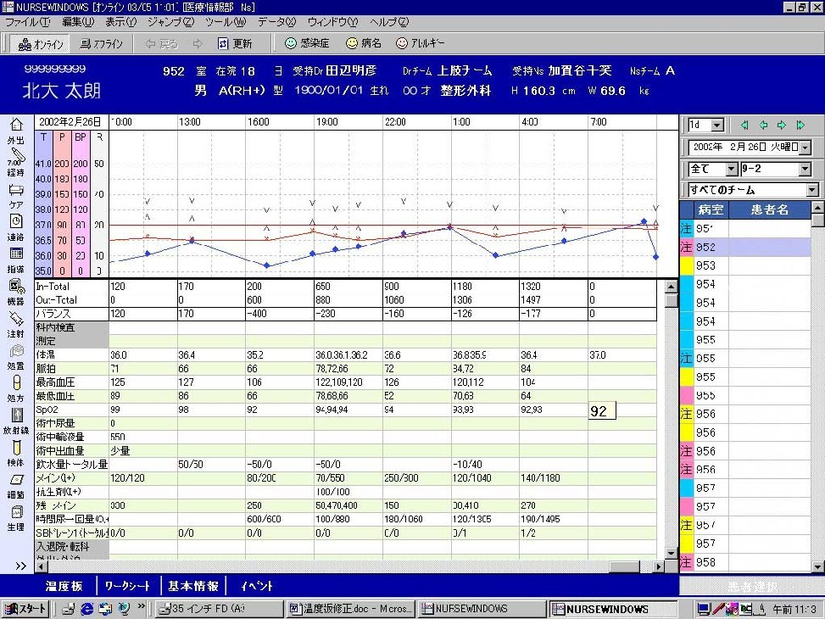
Task: Open the 細菌 bacteria icon
Action: coord(16,480)
